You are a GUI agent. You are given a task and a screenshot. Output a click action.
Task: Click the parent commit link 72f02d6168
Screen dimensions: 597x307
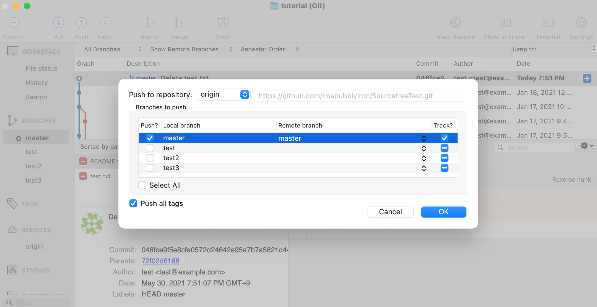pyautogui.click(x=160, y=261)
